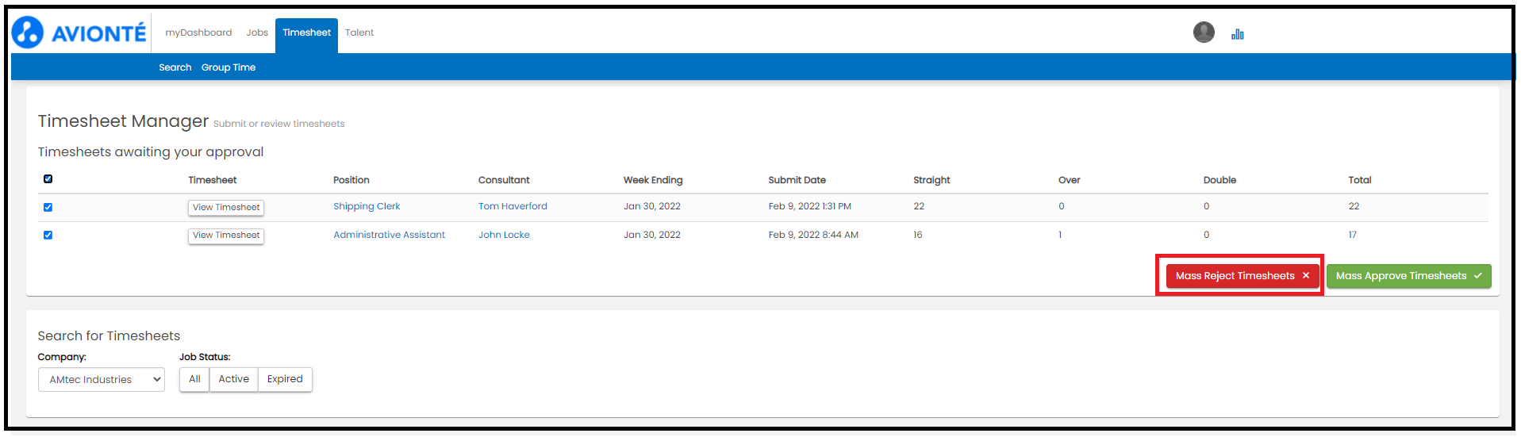
Task: Click the total hours value 22
Action: (x=1354, y=206)
